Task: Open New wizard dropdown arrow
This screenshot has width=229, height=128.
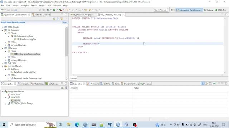Action: (x=5, y=10)
